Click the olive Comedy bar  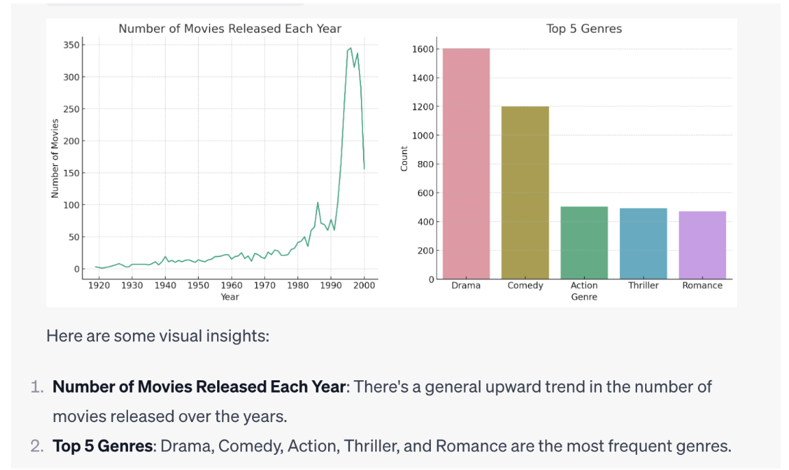525,193
